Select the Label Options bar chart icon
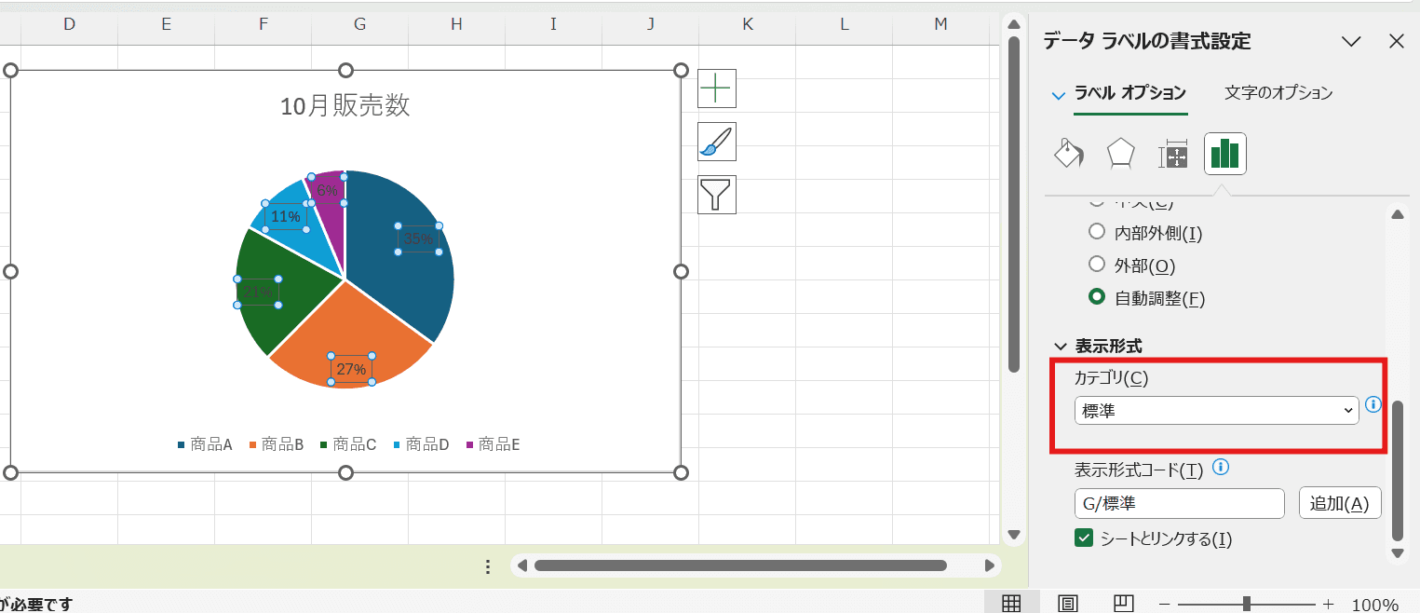The height and width of the screenshot is (613, 1420). coord(1224,154)
